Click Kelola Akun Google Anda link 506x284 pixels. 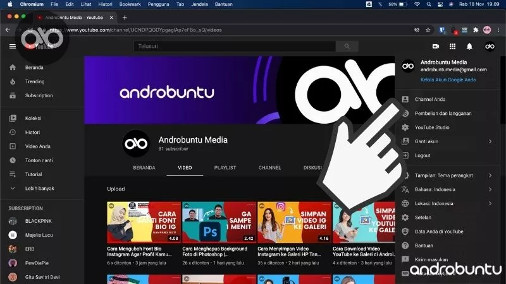tap(448, 80)
